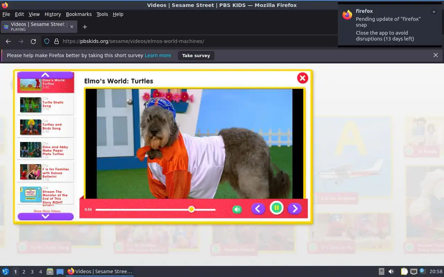
Task: Open the file manager from the taskbar
Action: pos(50,271)
